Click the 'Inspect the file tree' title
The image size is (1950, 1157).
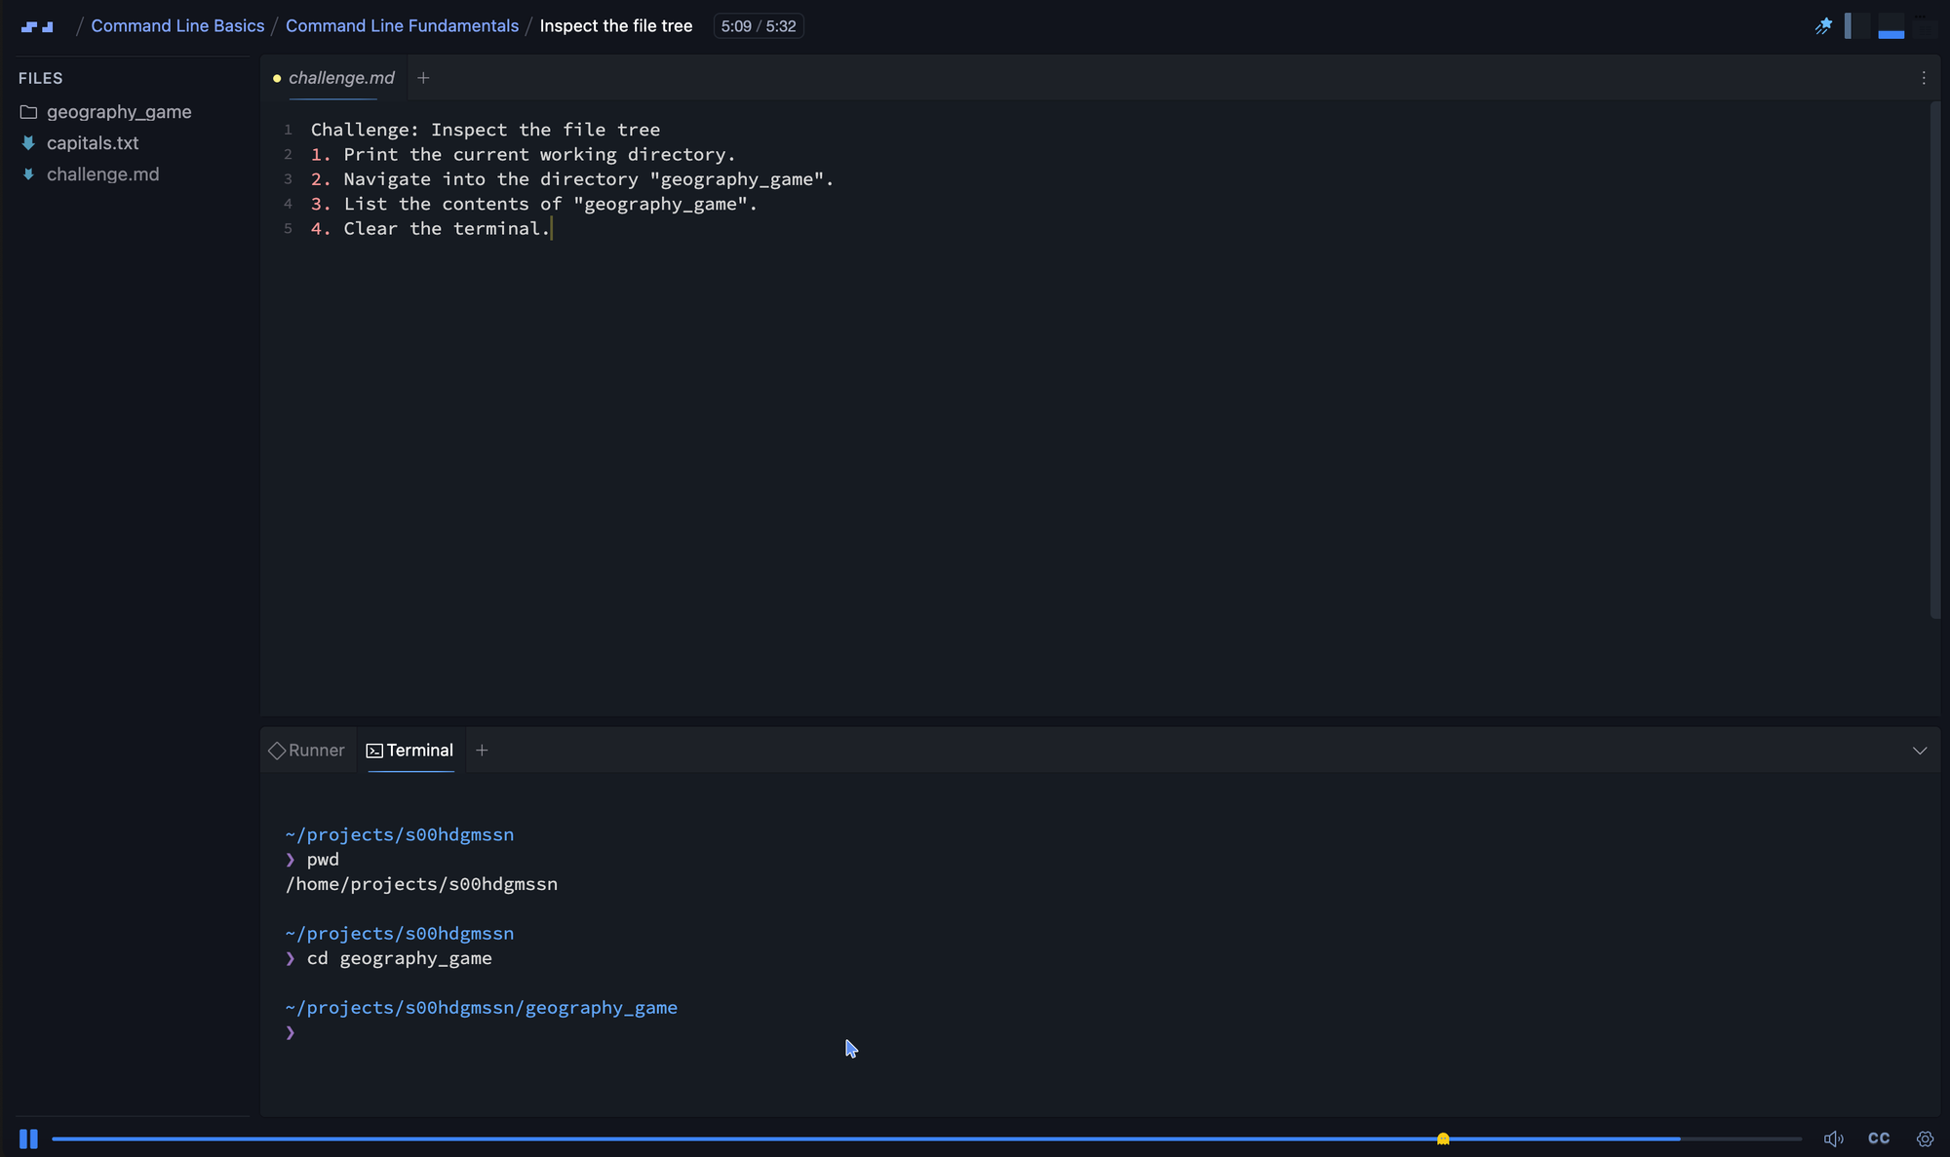point(616,26)
